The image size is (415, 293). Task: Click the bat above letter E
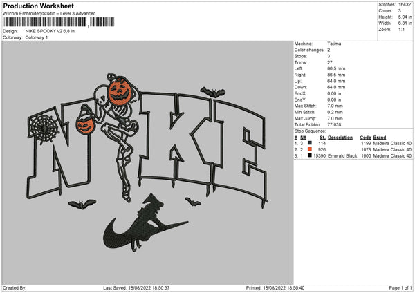tap(213, 93)
